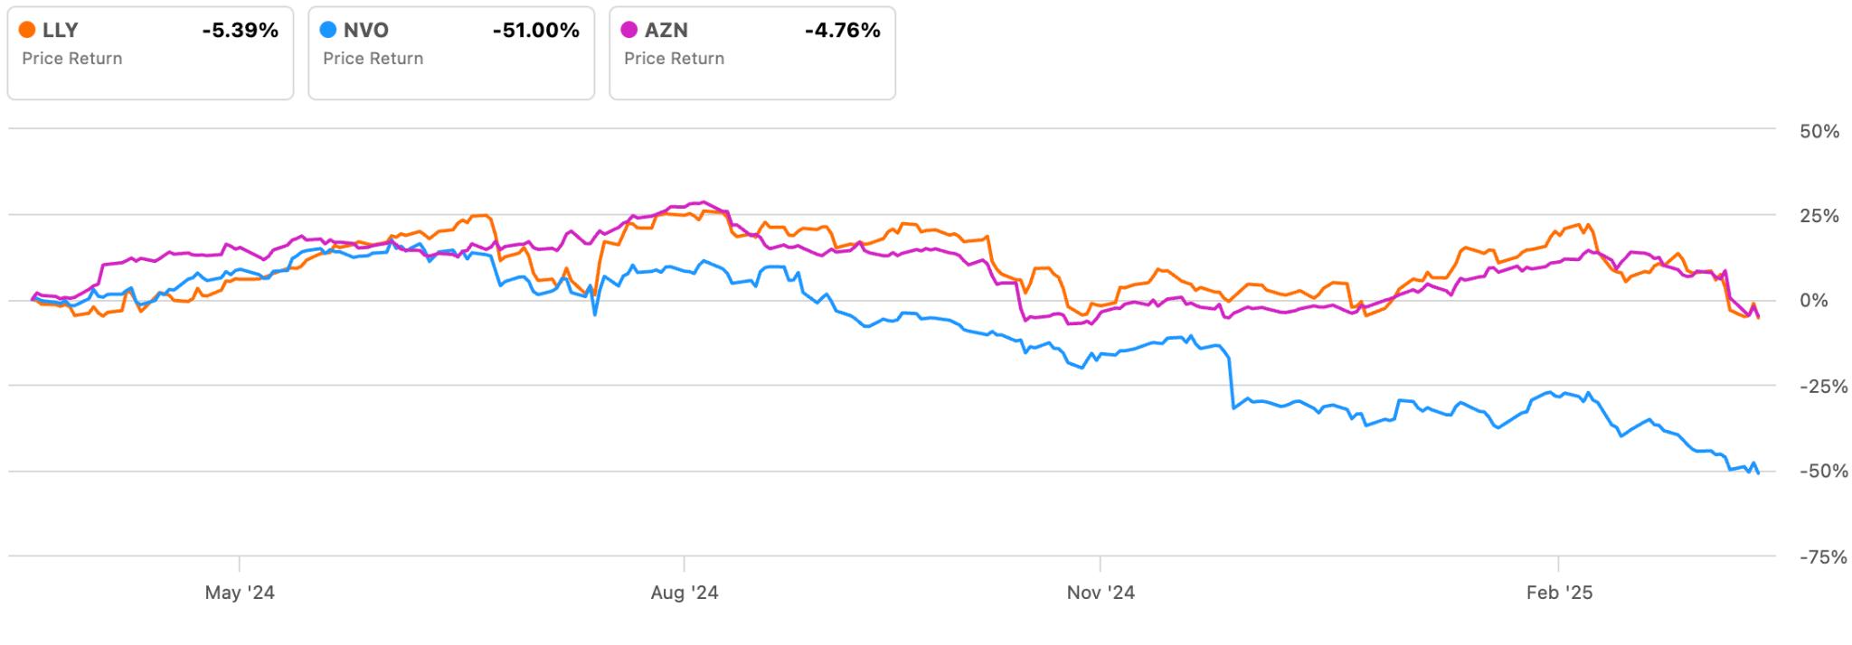Open the Price Return label under AZN

pyautogui.click(x=675, y=59)
